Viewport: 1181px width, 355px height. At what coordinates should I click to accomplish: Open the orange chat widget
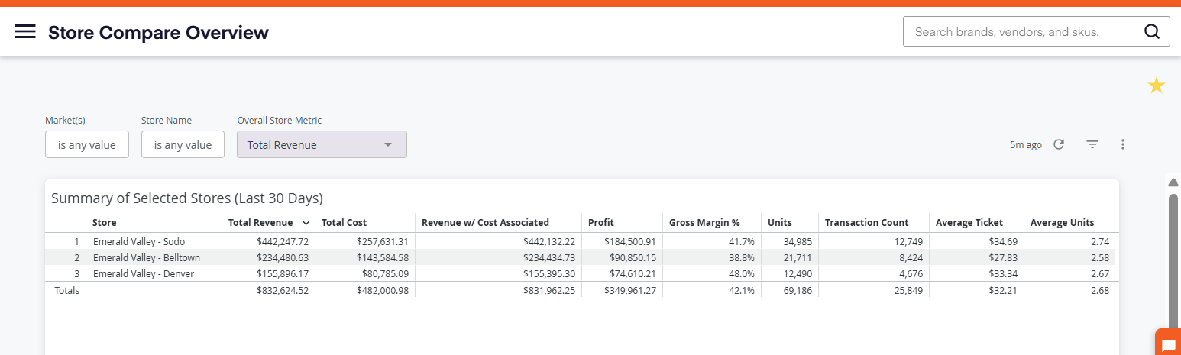coord(1168,344)
